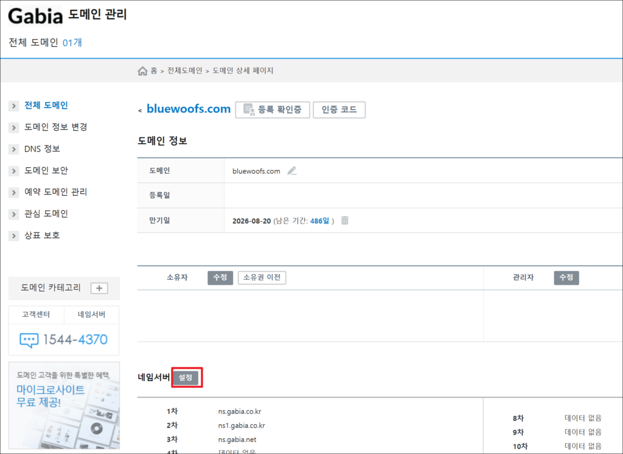623x454 pixels.
Task: Click the 2026-08-20 expiry date
Action: (251, 221)
